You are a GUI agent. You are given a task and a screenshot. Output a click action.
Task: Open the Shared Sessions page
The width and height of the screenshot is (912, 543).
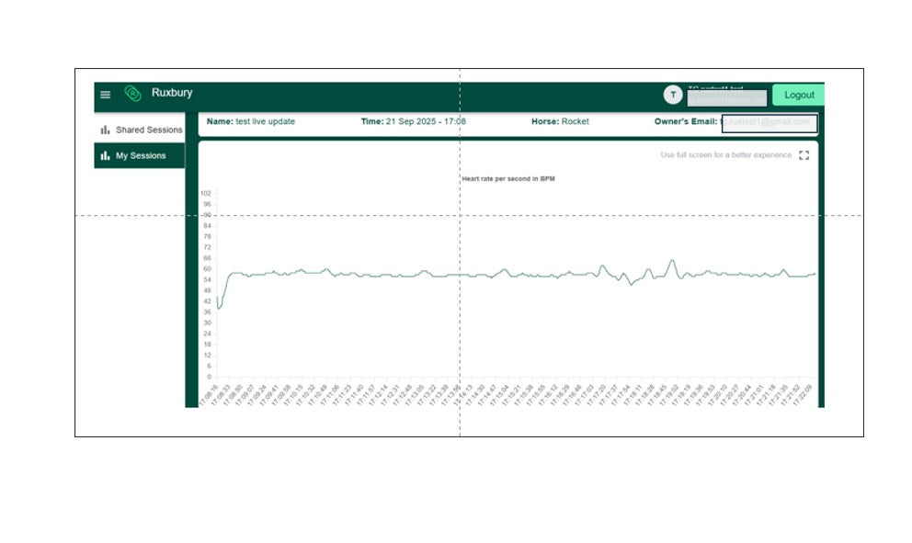pyautogui.click(x=148, y=130)
